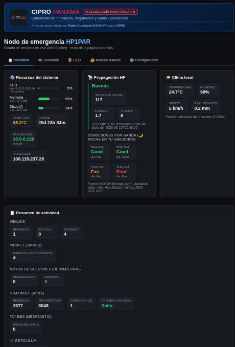This screenshot has width=235, height=347.
Task: Open the Acceso remoto tab
Action: pyautogui.click(x=105, y=60)
